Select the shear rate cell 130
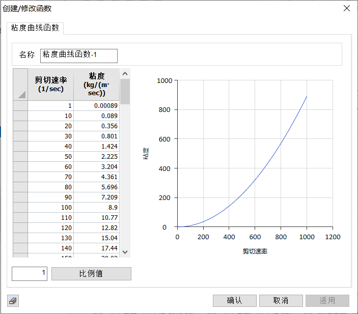This screenshot has width=358, height=314. (51, 238)
